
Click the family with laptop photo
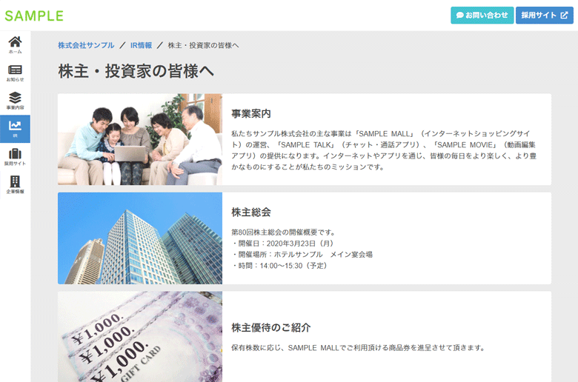[x=140, y=139]
